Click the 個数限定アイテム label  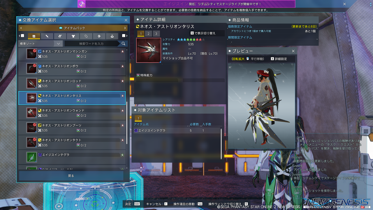tap(240, 27)
